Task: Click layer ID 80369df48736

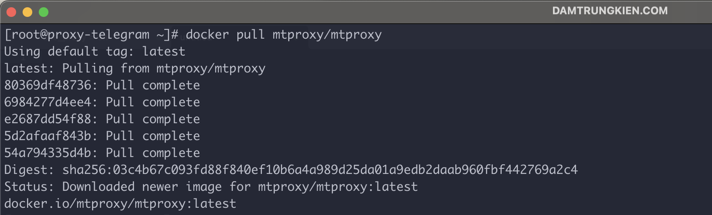Action: 48,85
